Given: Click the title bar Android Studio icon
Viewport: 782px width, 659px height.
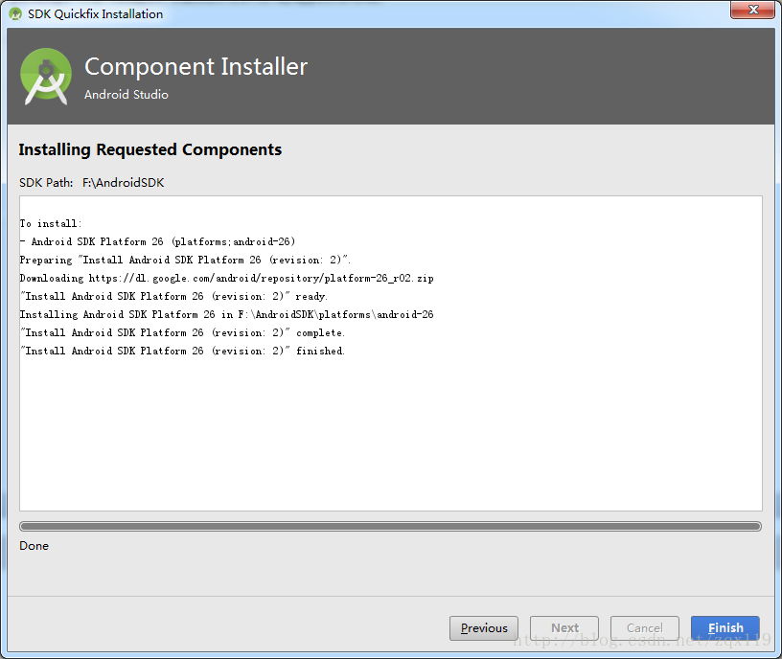Looking at the screenshot, I should 15,14.
